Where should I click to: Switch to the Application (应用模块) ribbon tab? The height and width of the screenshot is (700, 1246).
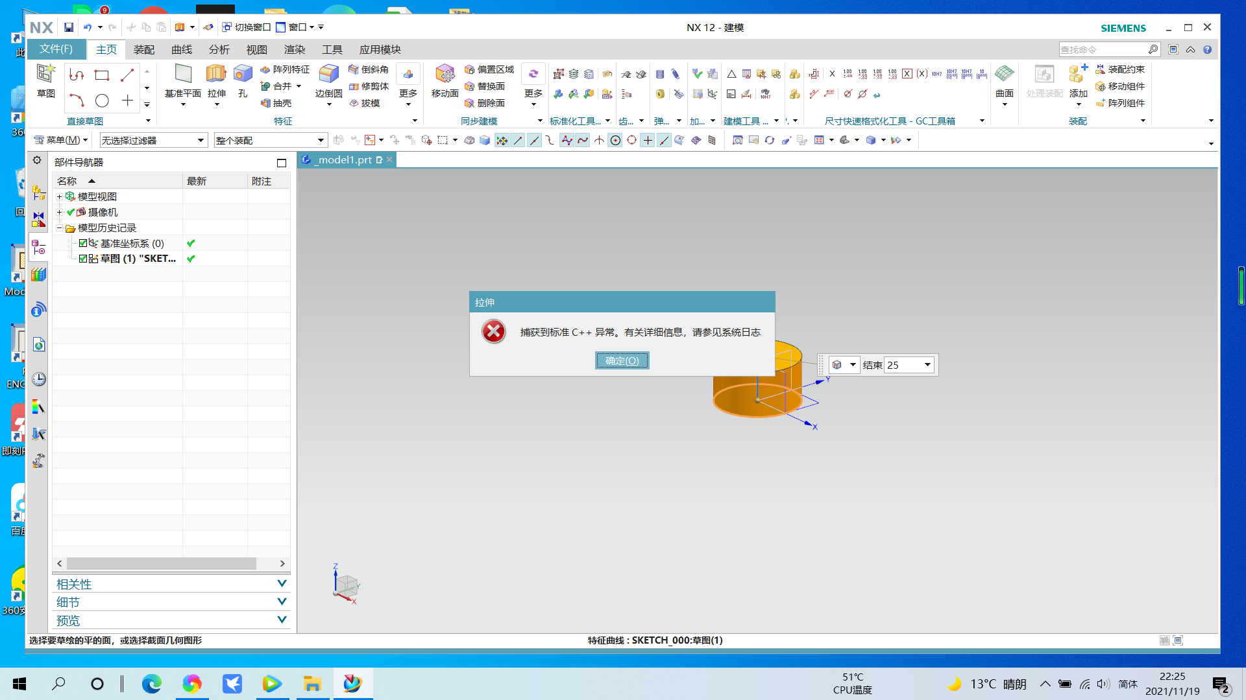(380, 50)
